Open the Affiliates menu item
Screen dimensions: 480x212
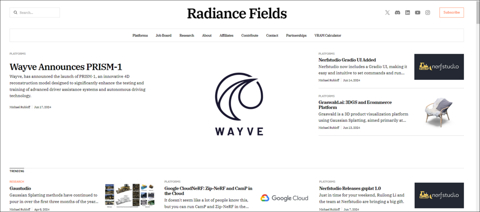pyautogui.click(x=226, y=36)
